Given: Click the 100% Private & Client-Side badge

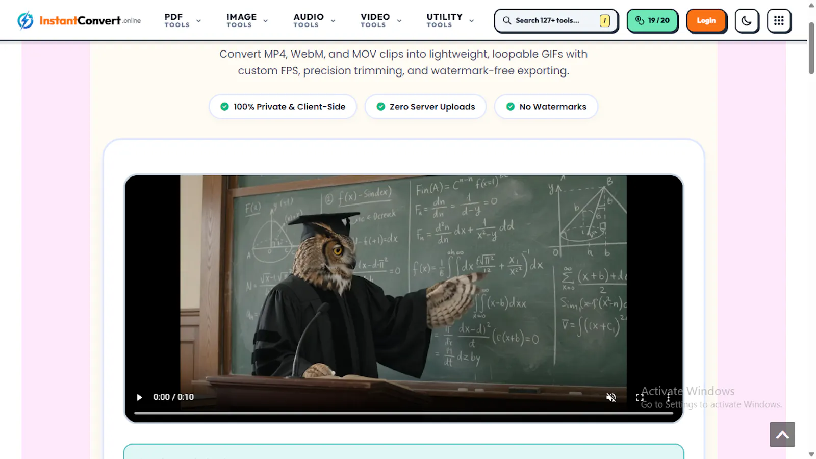Looking at the screenshot, I should [283, 107].
